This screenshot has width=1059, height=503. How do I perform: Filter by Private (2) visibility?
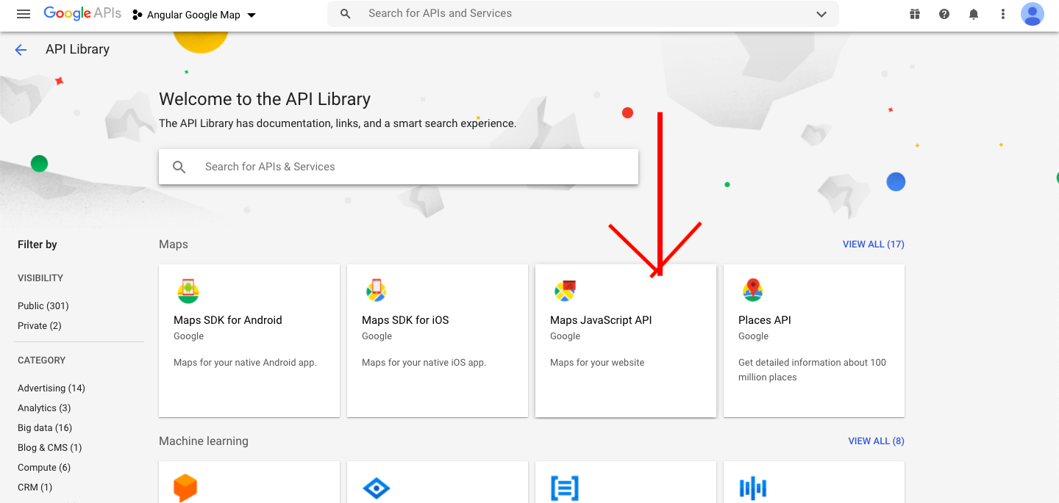(40, 326)
